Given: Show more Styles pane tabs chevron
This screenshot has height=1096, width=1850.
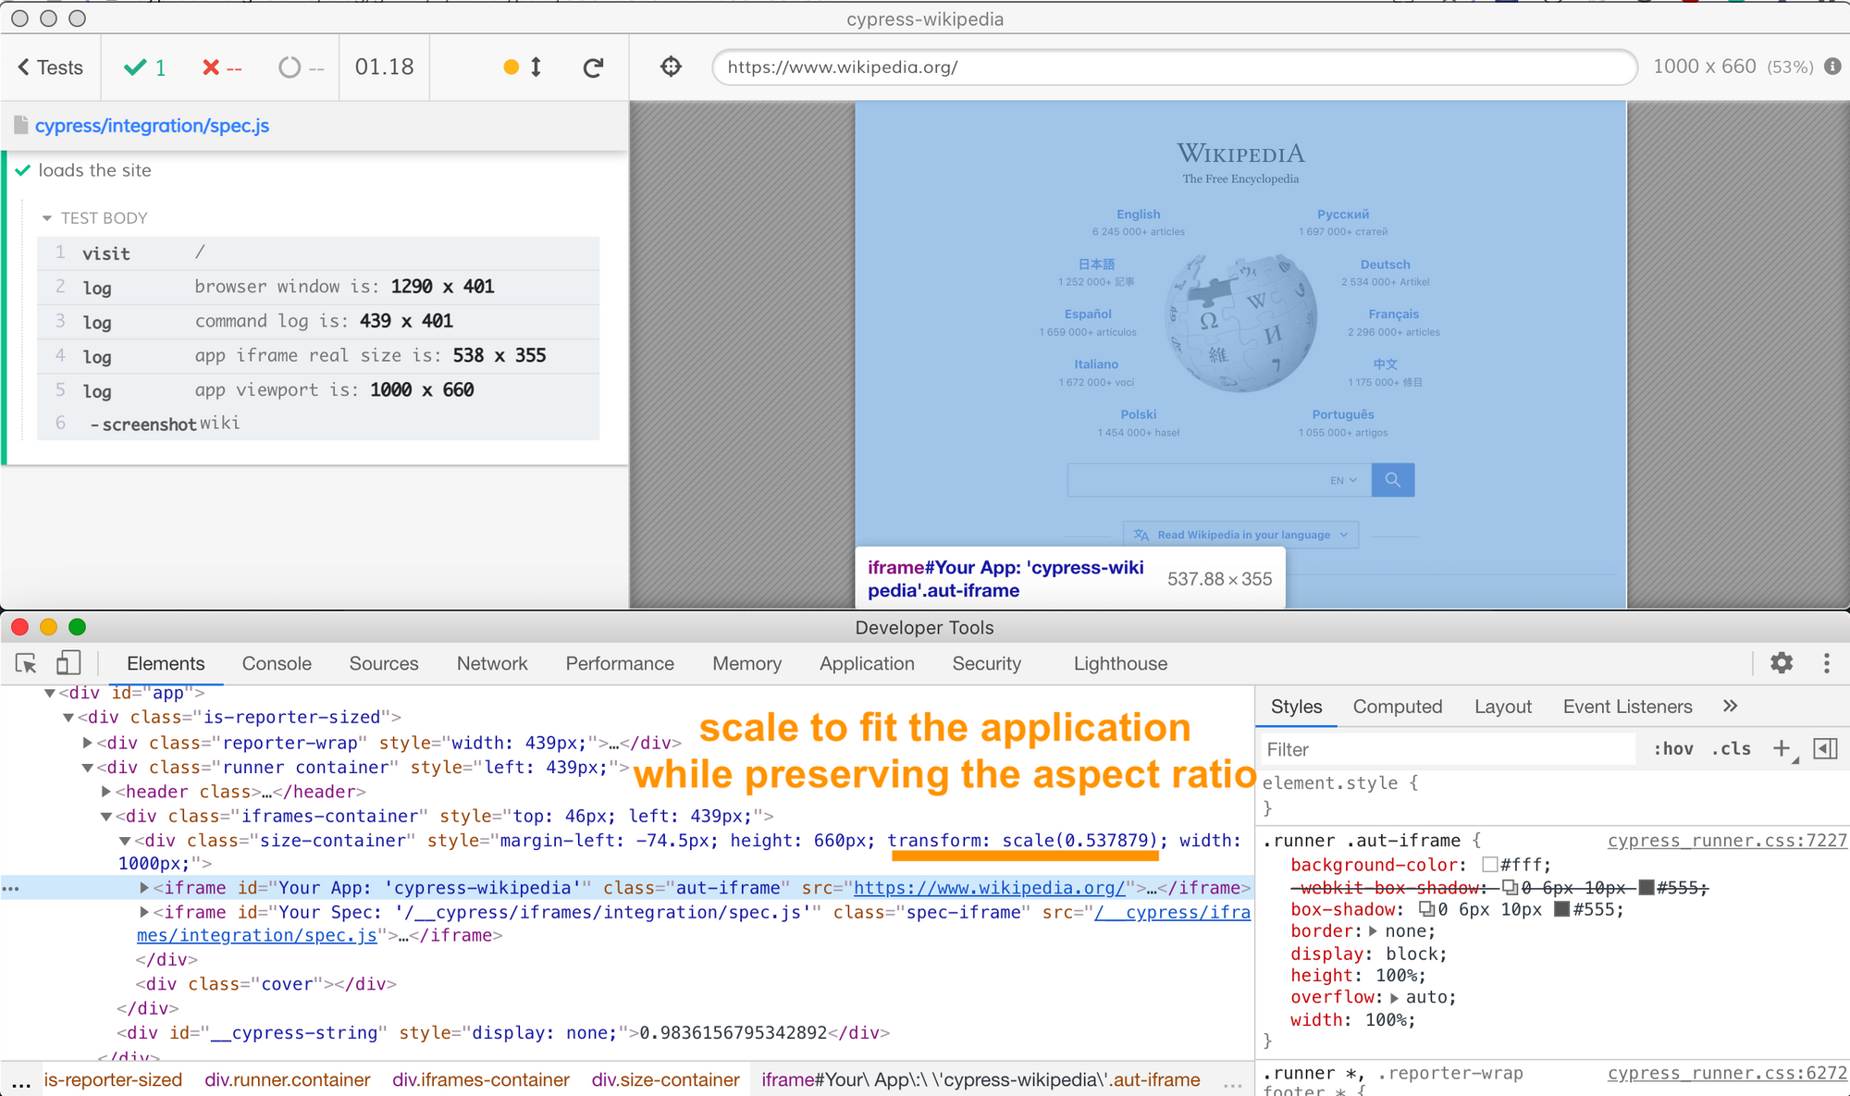Looking at the screenshot, I should point(1730,707).
